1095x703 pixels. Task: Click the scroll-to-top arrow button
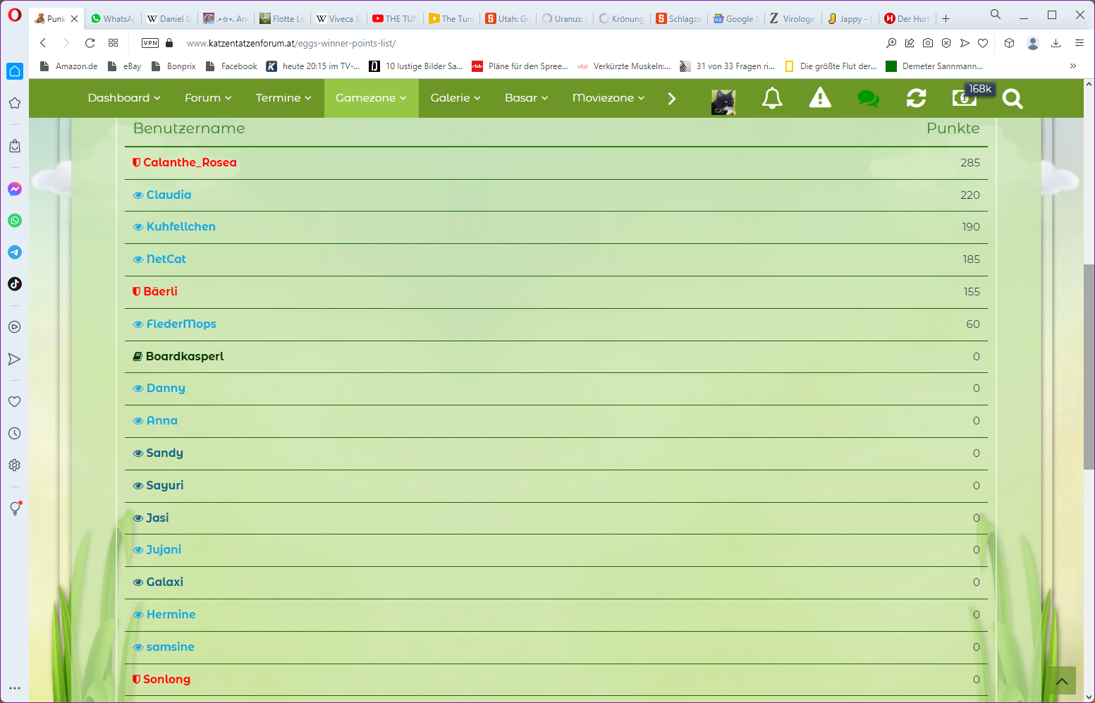click(x=1061, y=681)
